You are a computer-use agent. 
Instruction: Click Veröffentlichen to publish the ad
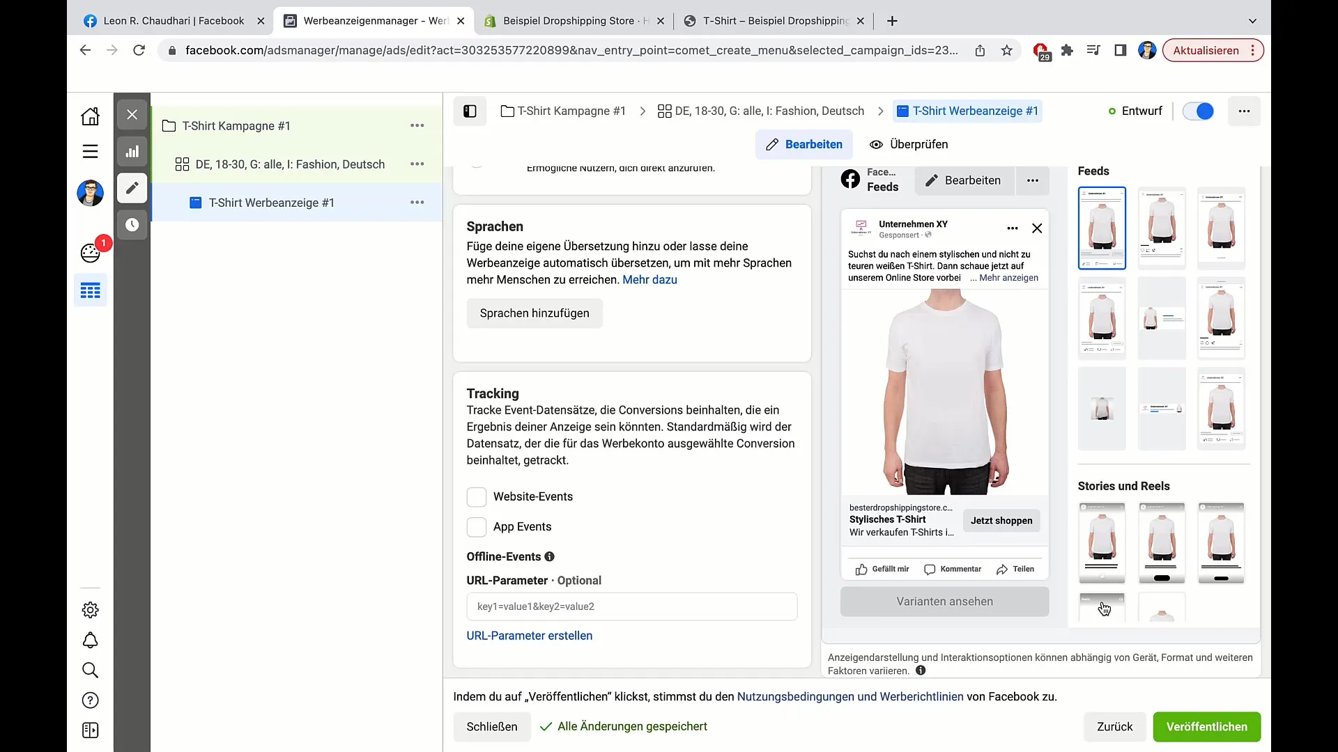pos(1206,726)
